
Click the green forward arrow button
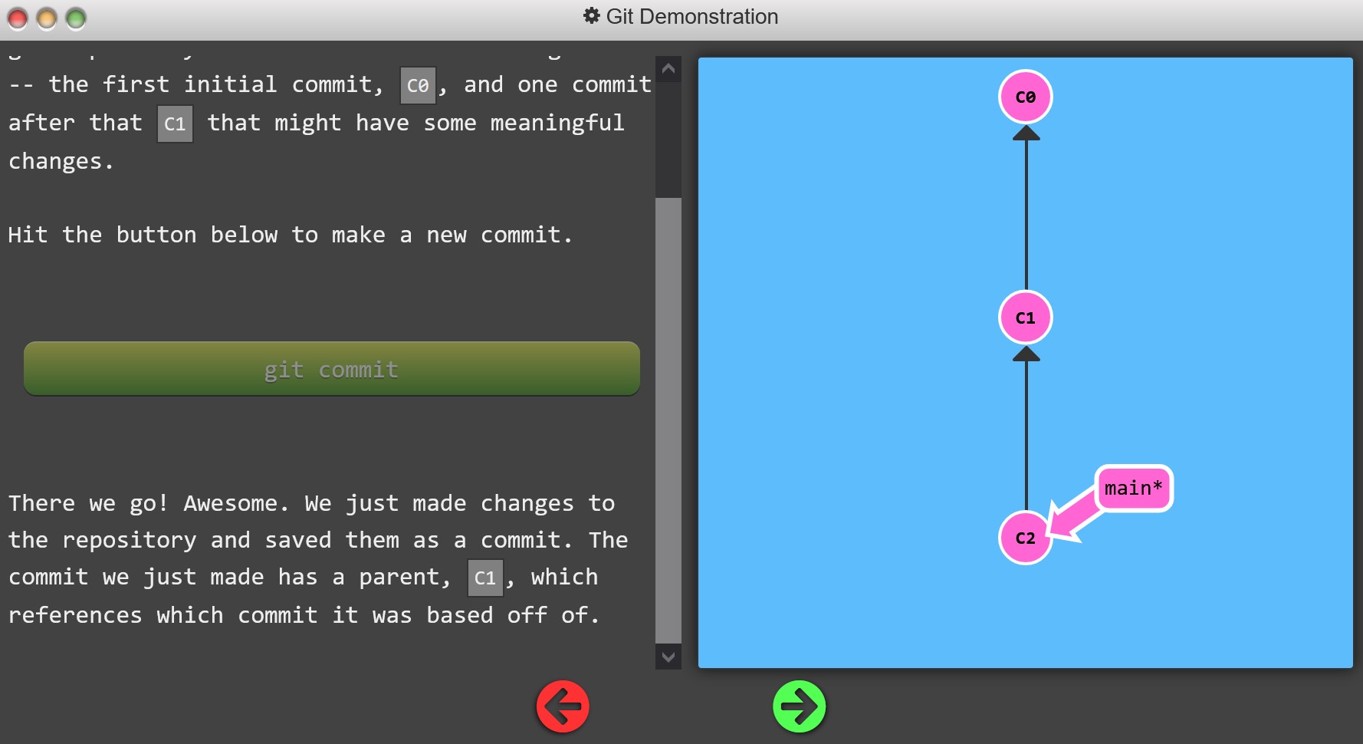(x=799, y=706)
